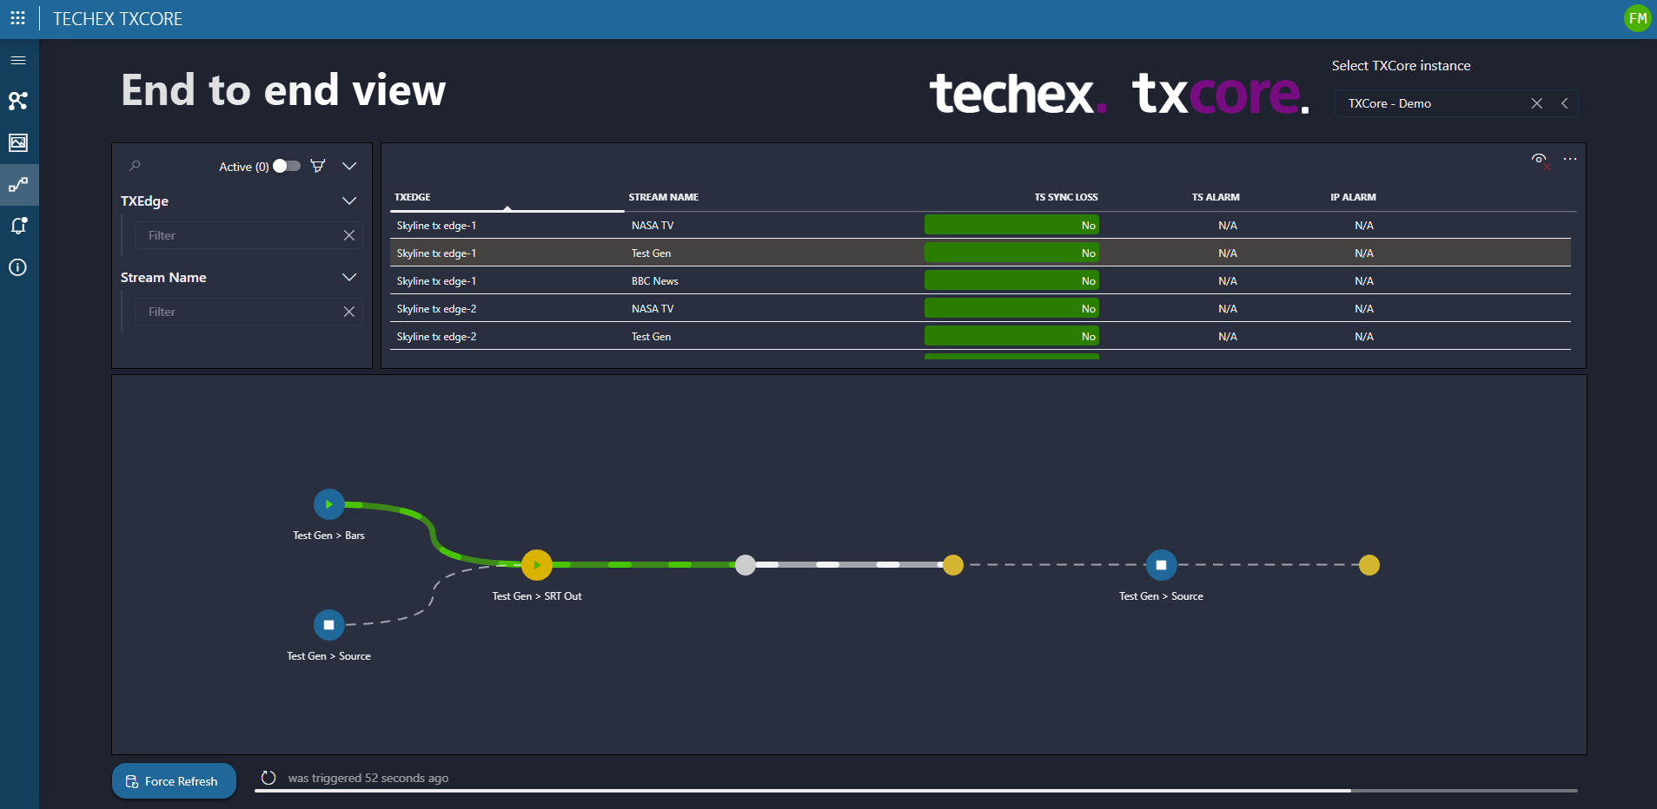Click IP ALARM N/A for edge-2 Test Gen
Screen dimensions: 1657x809
click(1364, 337)
